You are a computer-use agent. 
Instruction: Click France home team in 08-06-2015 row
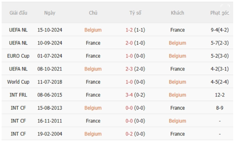tap(93, 95)
